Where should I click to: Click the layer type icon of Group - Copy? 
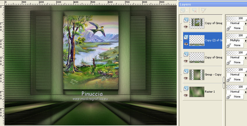[186, 71]
